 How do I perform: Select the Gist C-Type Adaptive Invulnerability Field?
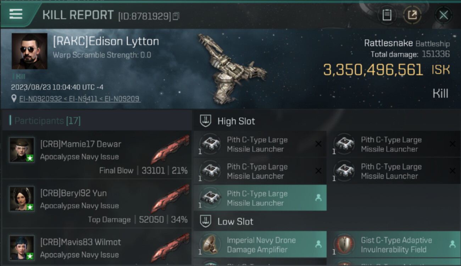click(394, 244)
